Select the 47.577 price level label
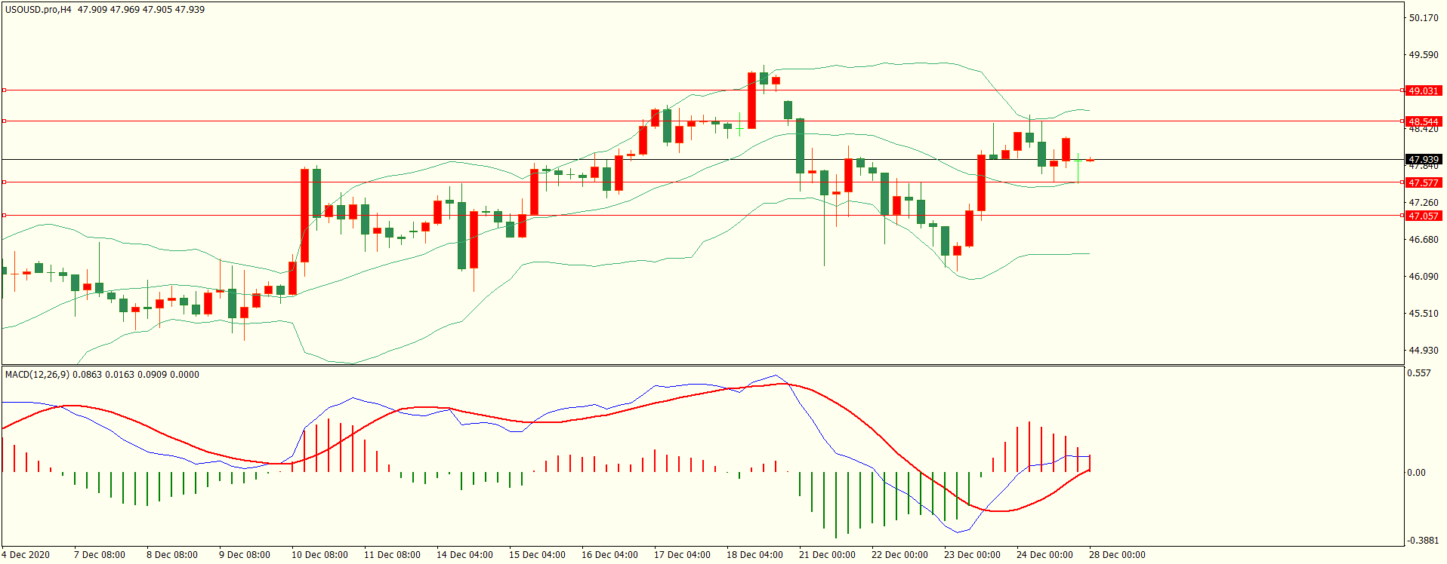This screenshot has width=1447, height=564. pyautogui.click(x=1423, y=182)
